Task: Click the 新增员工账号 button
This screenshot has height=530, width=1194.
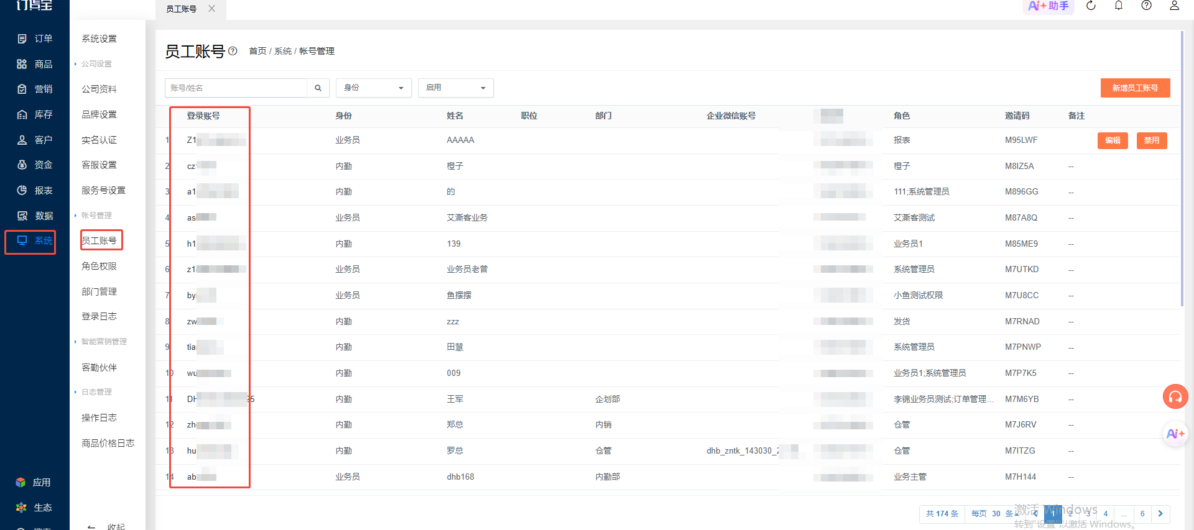Action: [1135, 88]
